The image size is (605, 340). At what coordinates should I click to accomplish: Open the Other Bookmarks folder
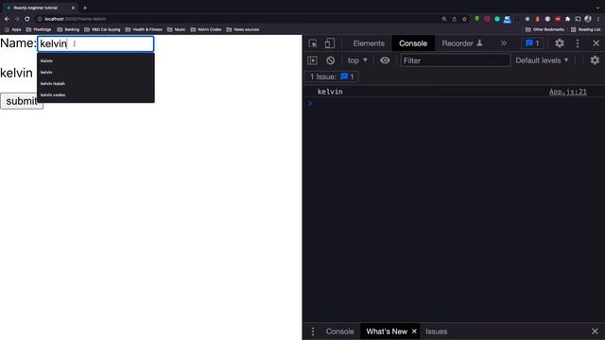(x=544, y=29)
